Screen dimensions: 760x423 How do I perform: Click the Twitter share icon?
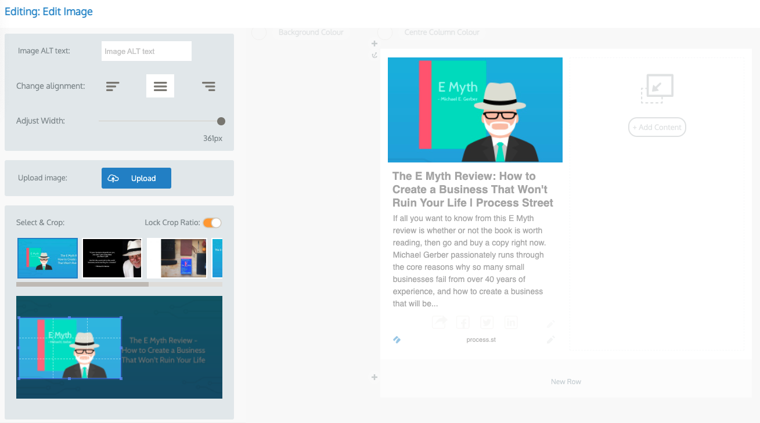coord(487,323)
